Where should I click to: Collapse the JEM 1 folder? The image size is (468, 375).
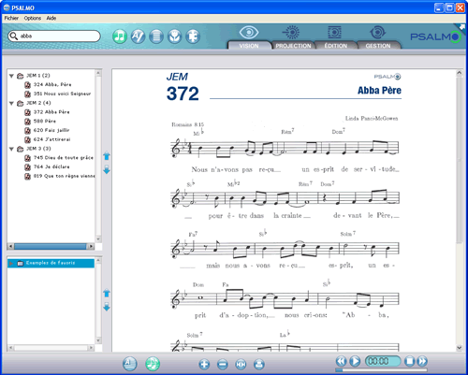(x=11, y=76)
